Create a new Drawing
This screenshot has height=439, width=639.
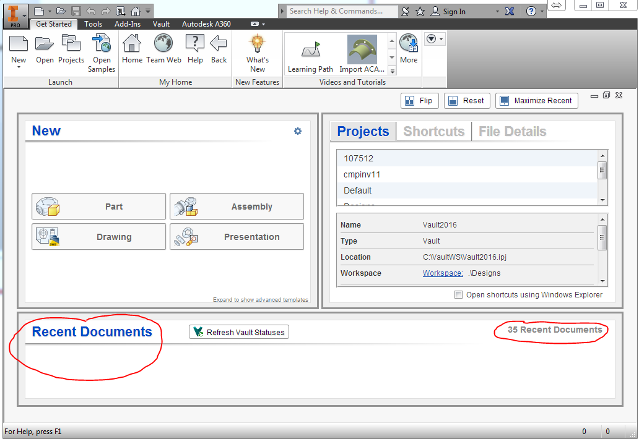pos(98,236)
